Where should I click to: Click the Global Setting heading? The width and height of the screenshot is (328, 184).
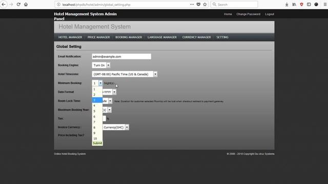[x=69, y=47]
